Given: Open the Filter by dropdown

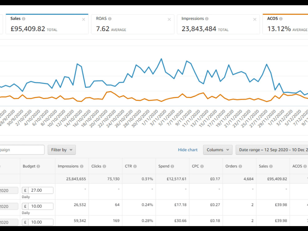Looking at the screenshot, I should (62, 150).
